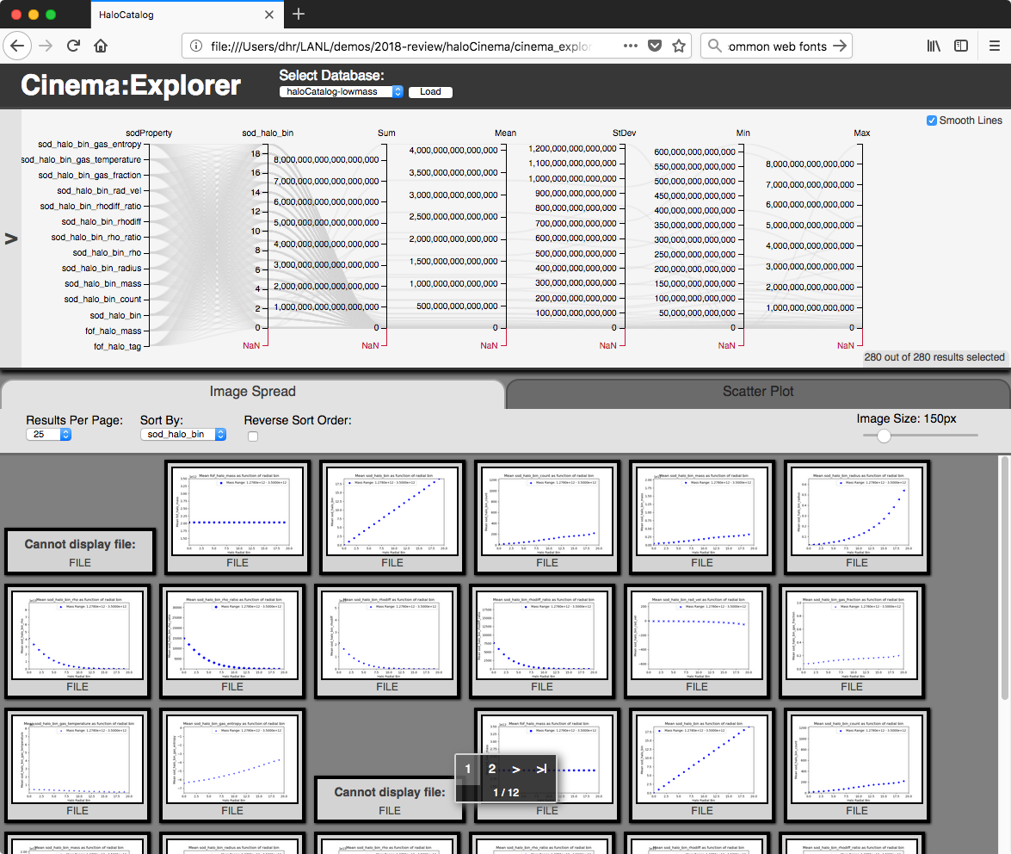The width and height of the screenshot is (1011, 854).
Task: Open the browser home page
Action: click(x=101, y=46)
